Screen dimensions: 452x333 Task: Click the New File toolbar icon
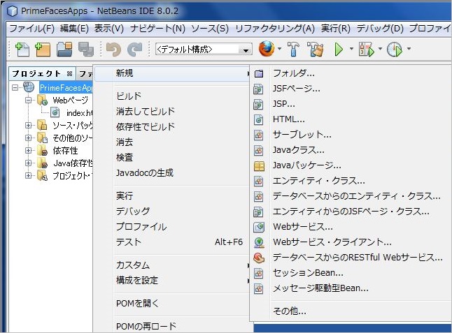[x=22, y=49]
